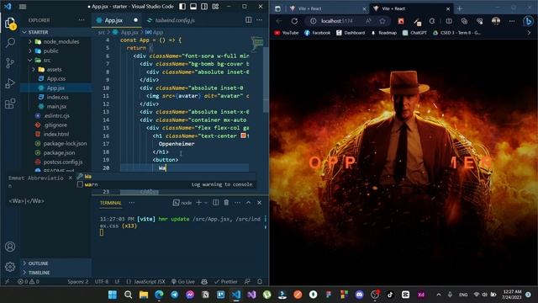Image resolution: width=538 pixels, height=303 pixels.
Task: Go back in the Edge browser
Action: click(279, 21)
